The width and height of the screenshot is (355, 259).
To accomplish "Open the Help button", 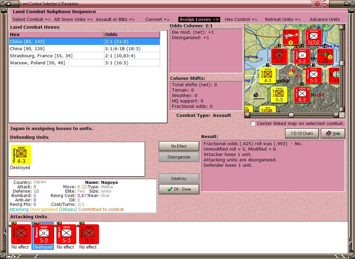I will tap(333, 133).
